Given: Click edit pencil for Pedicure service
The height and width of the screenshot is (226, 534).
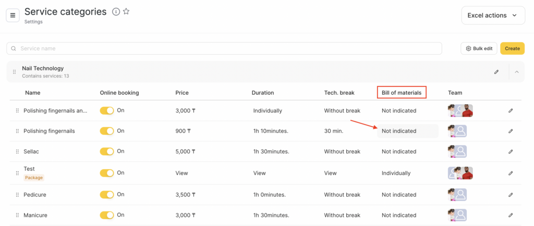Looking at the screenshot, I should (511, 195).
